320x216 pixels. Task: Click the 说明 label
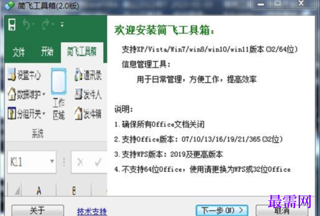pyautogui.click(x=124, y=109)
